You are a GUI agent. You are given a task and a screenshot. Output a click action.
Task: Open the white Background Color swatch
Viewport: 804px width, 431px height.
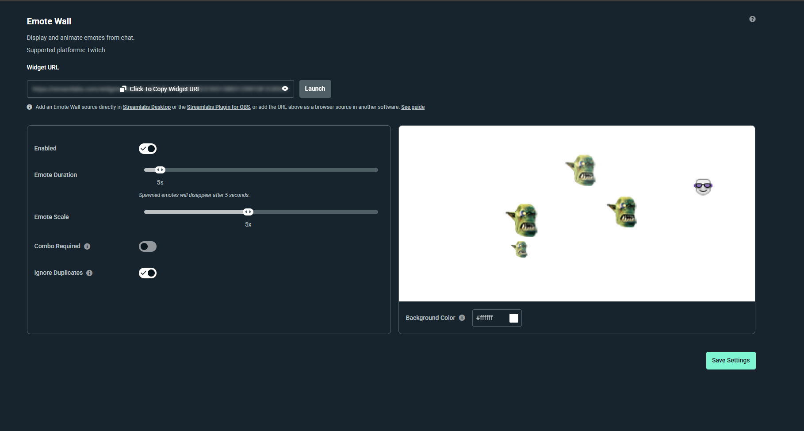(x=513, y=318)
